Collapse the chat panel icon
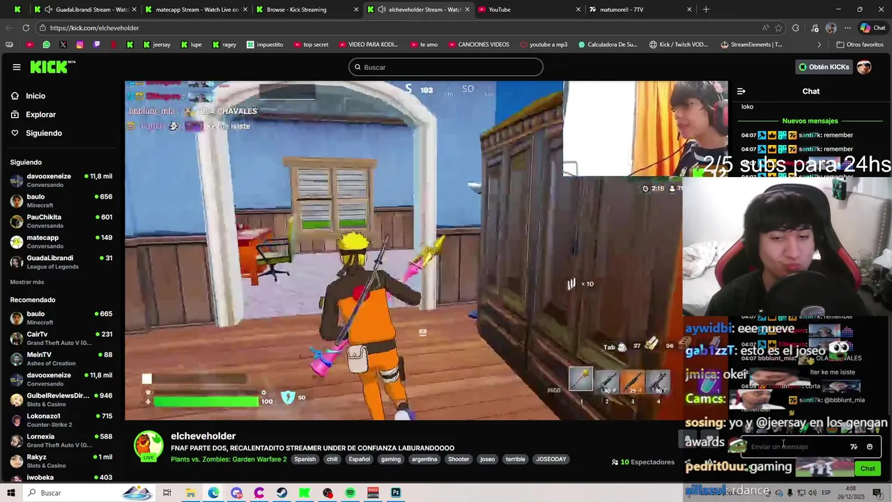Screen dimensions: 892x502 tap(741, 91)
